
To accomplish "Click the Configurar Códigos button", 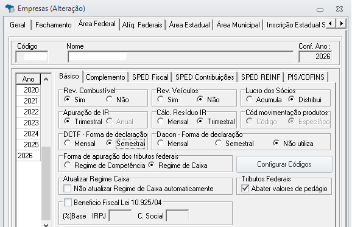I will pos(284,164).
